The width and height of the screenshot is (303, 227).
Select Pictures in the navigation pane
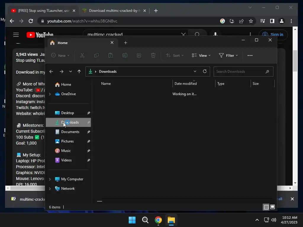pos(68,141)
